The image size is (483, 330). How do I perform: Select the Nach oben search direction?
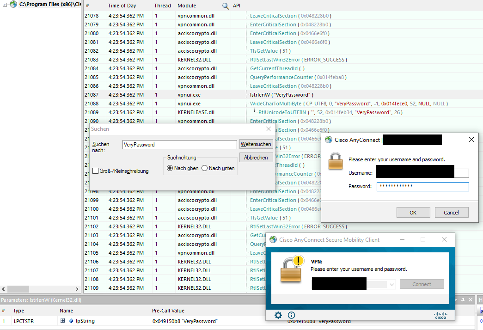[x=170, y=168]
